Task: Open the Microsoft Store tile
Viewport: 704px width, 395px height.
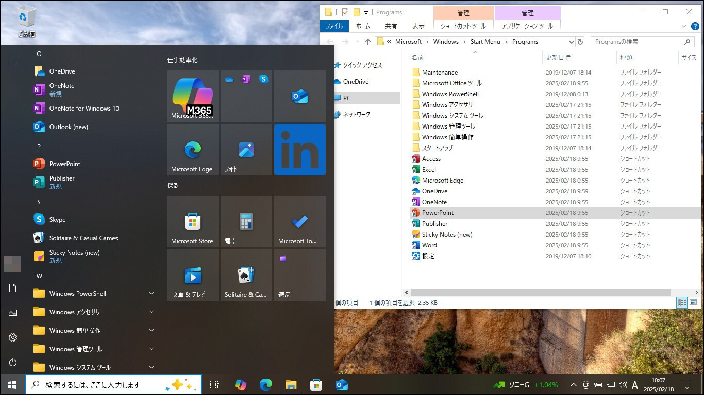Action: click(x=193, y=222)
